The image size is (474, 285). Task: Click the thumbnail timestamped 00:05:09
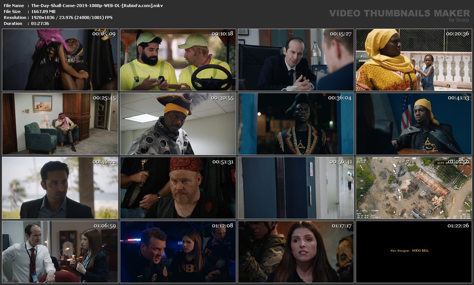60,60
